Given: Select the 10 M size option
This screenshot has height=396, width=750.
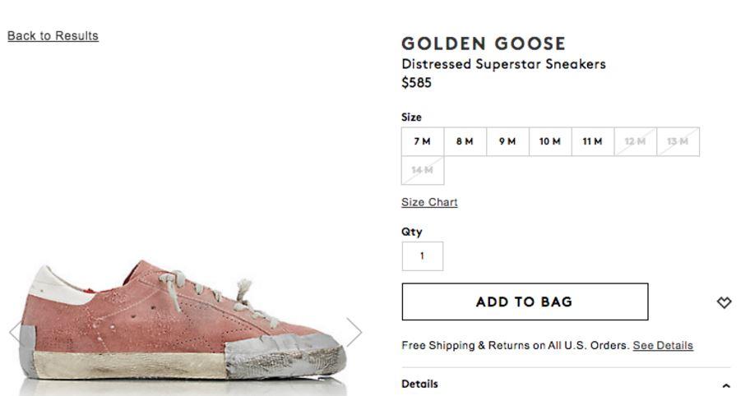Looking at the screenshot, I should [x=550, y=141].
